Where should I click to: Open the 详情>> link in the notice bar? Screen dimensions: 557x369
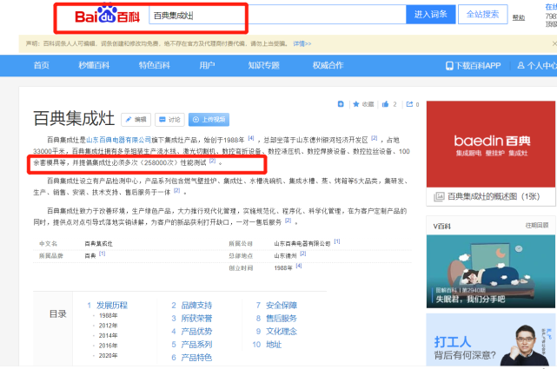point(302,43)
